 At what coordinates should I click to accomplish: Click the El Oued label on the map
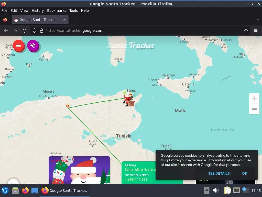[92, 141]
